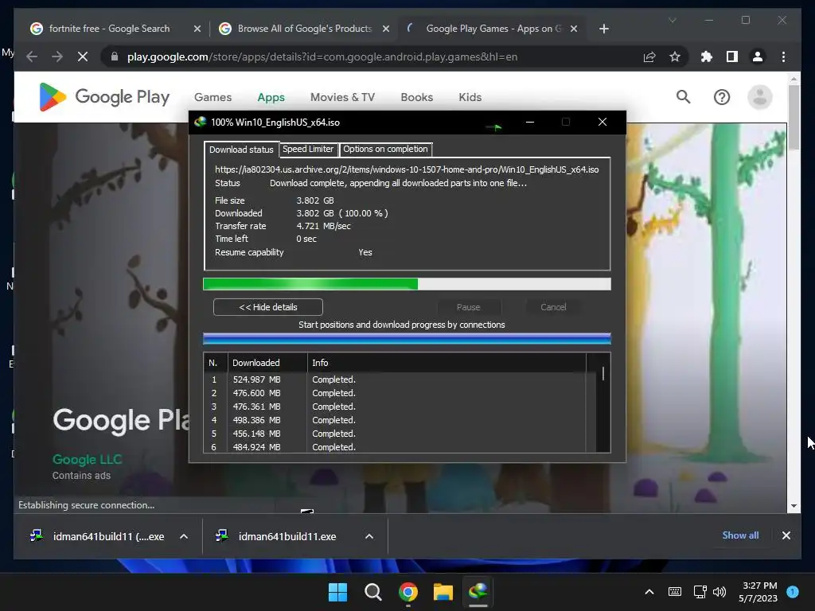Click the green download progress bar
The image size is (815, 611).
tap(407, 284)
